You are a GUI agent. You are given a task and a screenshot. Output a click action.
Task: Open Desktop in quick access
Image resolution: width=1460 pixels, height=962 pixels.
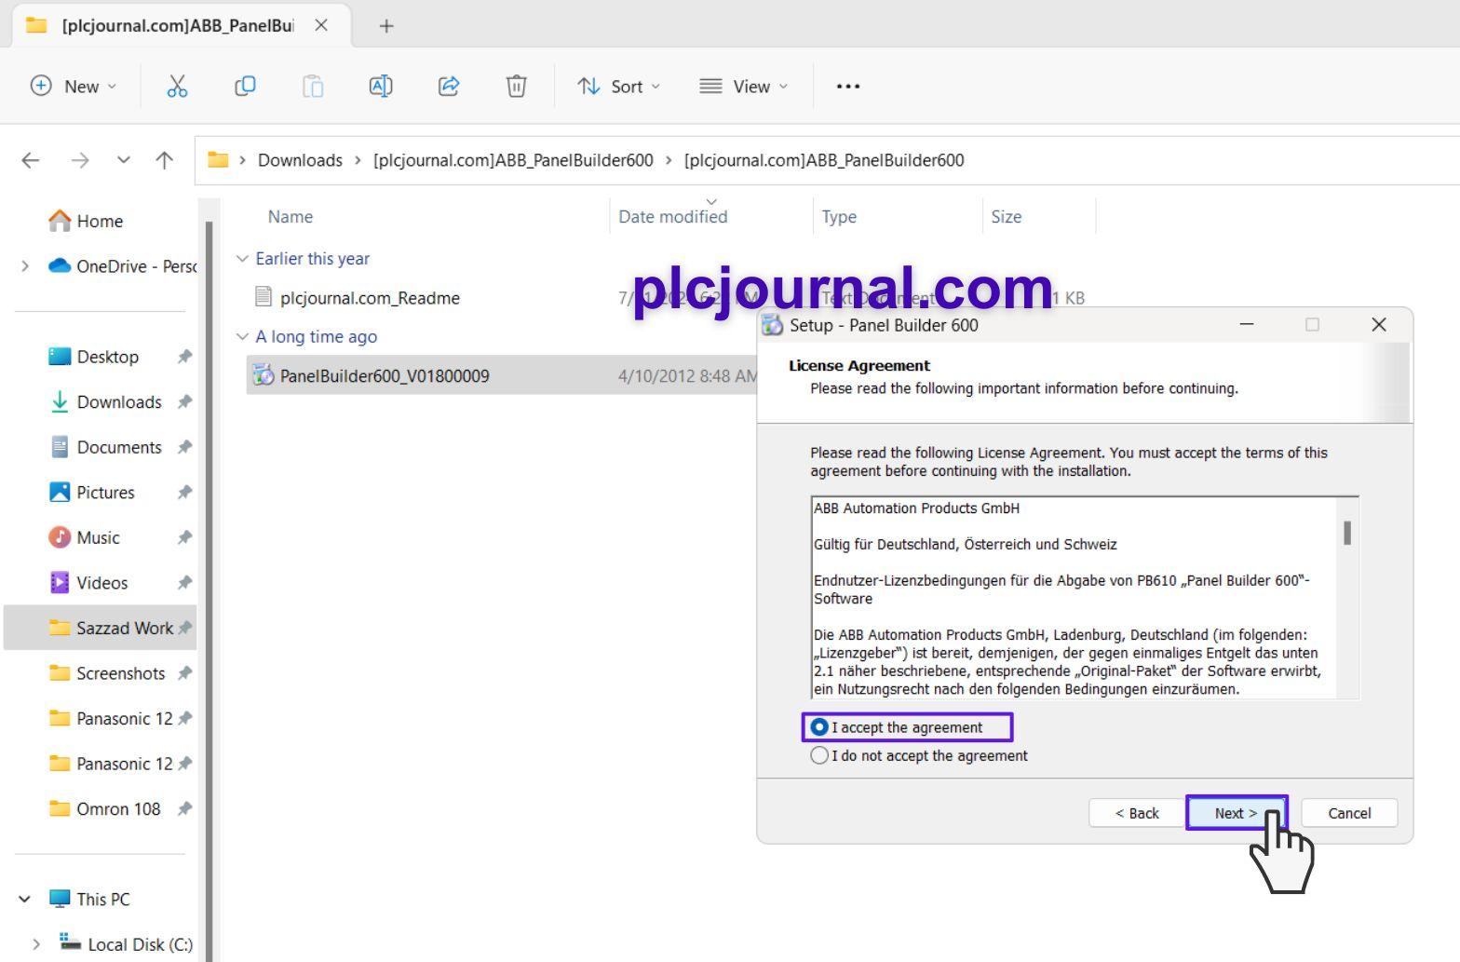click(x=107, y=357)
